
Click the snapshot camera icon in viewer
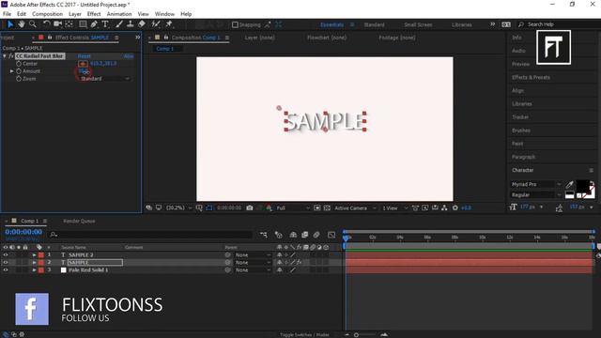click(250, 207)
